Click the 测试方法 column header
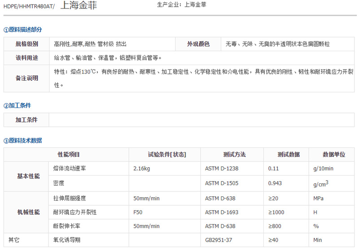This screenshot has width=359, height=251. (232, 155)
